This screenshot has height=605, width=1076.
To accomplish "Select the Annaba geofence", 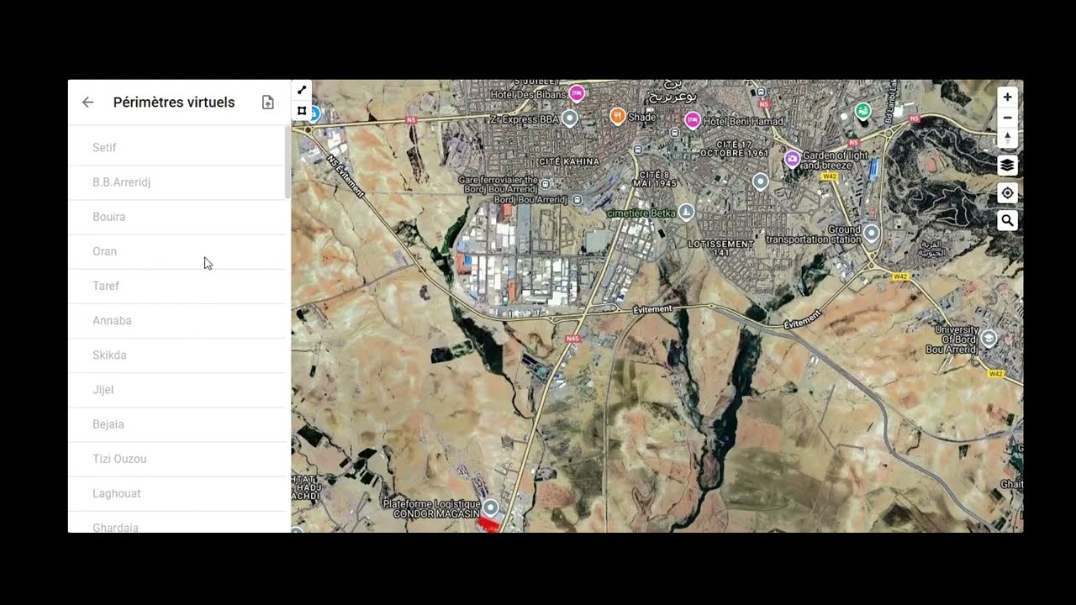I will pyautogui.click(x=177, y=320).
